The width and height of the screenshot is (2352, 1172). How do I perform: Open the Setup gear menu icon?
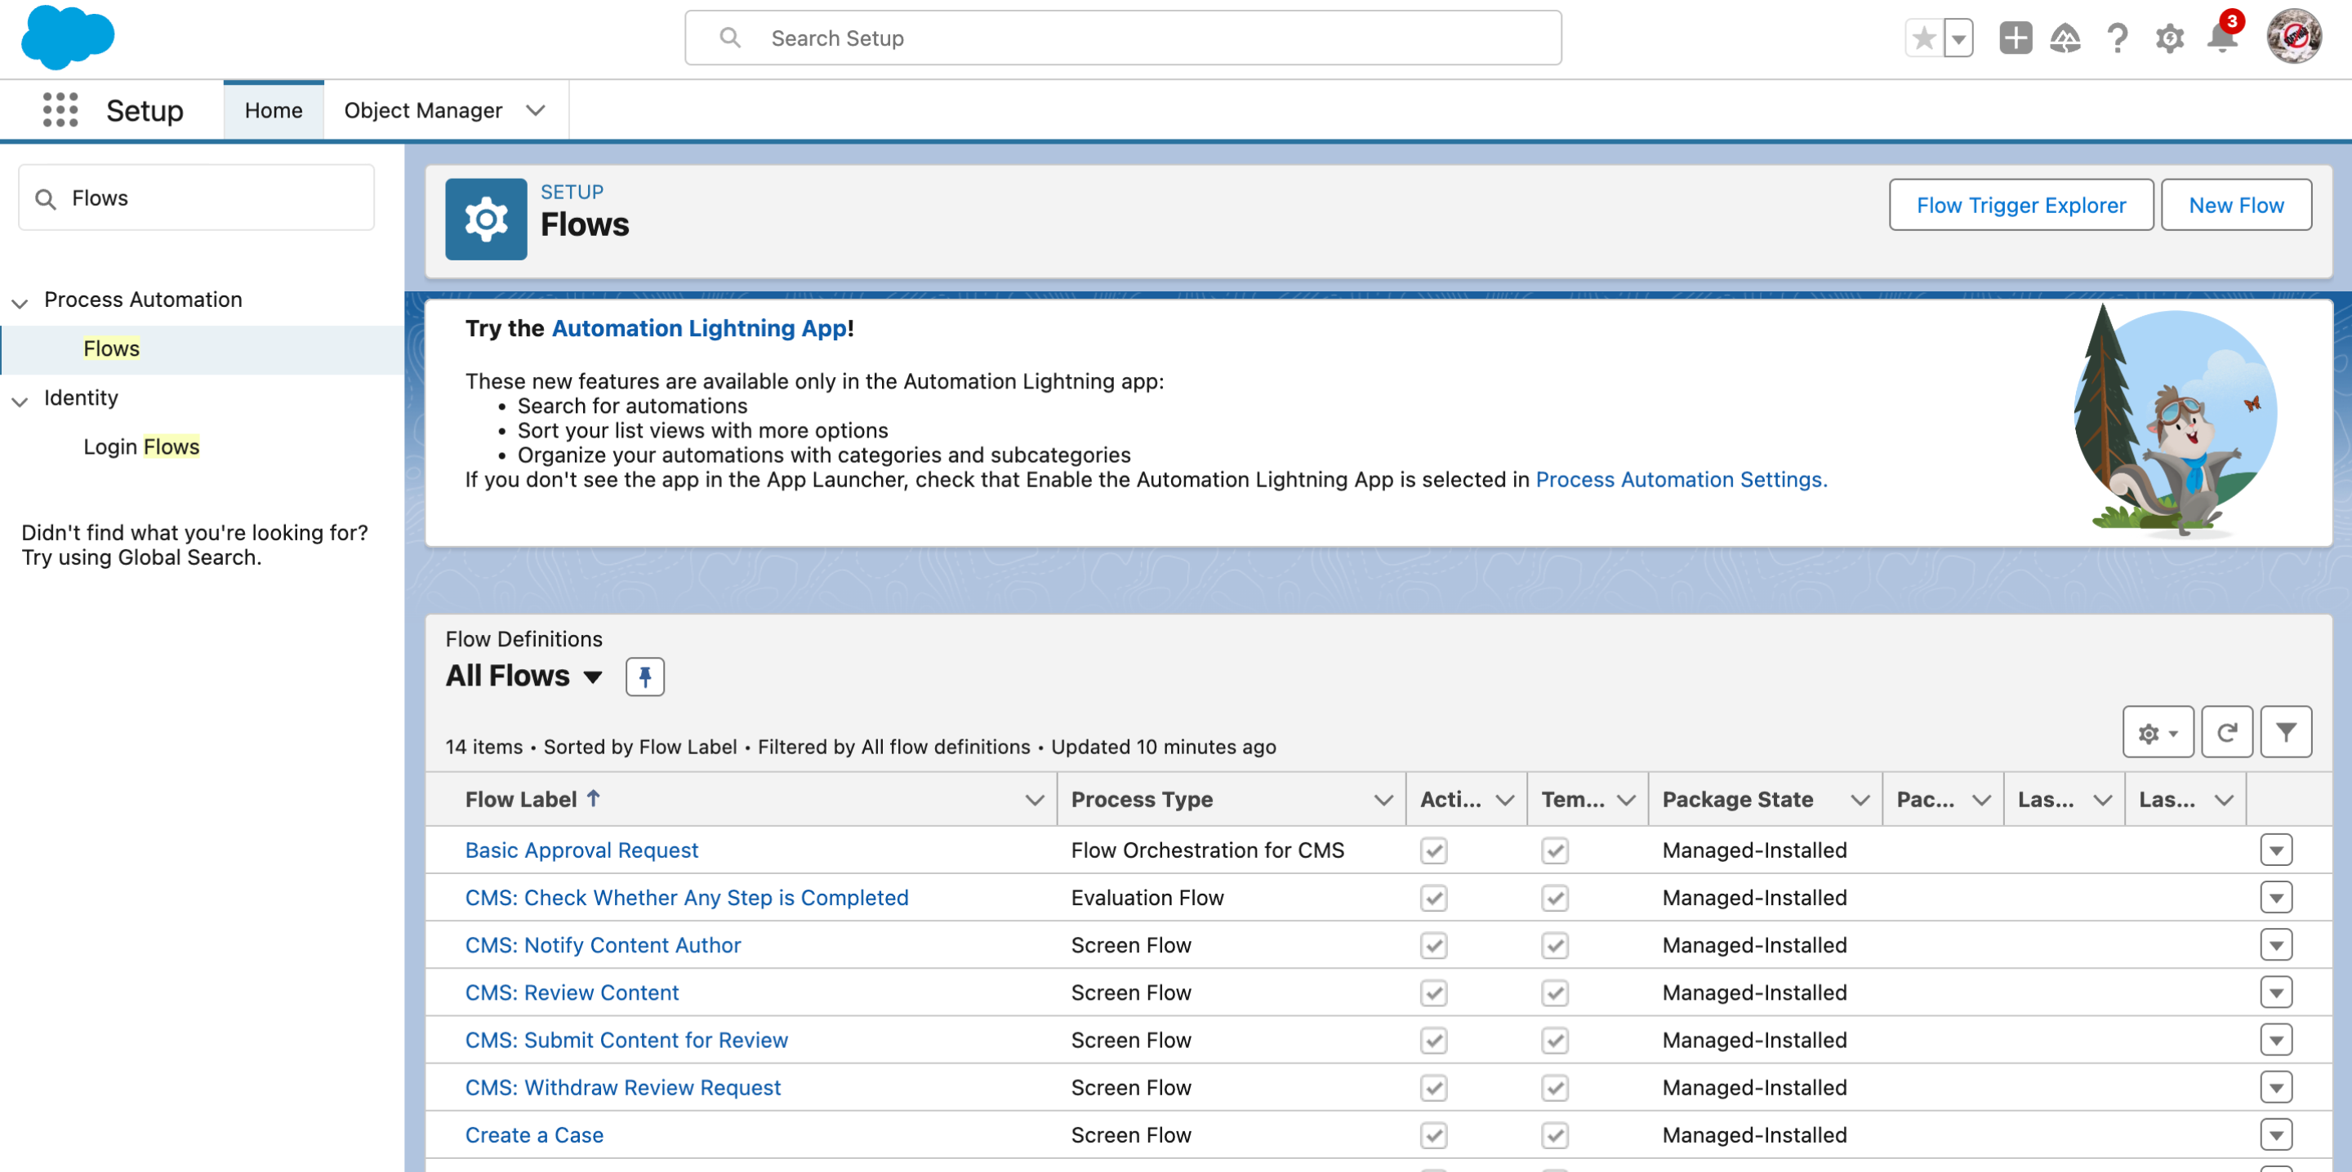point(2169,38)
